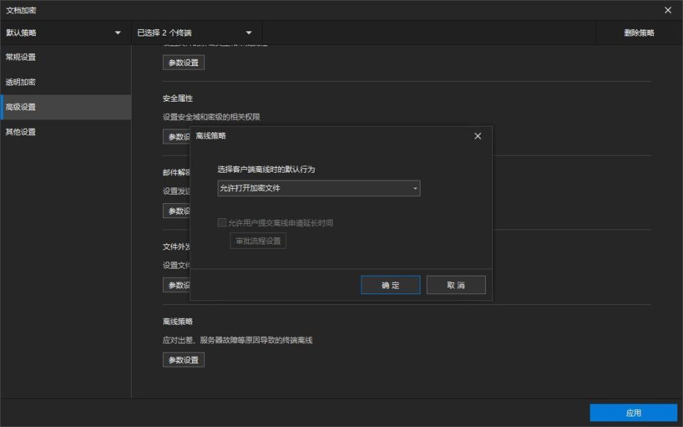Viewport: 683px width, 427px height.
Task: Click the 选择客户端离线时的默认行为 label
Action: coord(265,170)
